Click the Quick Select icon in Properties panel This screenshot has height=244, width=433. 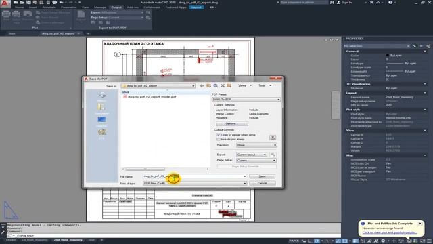(428, 46)
